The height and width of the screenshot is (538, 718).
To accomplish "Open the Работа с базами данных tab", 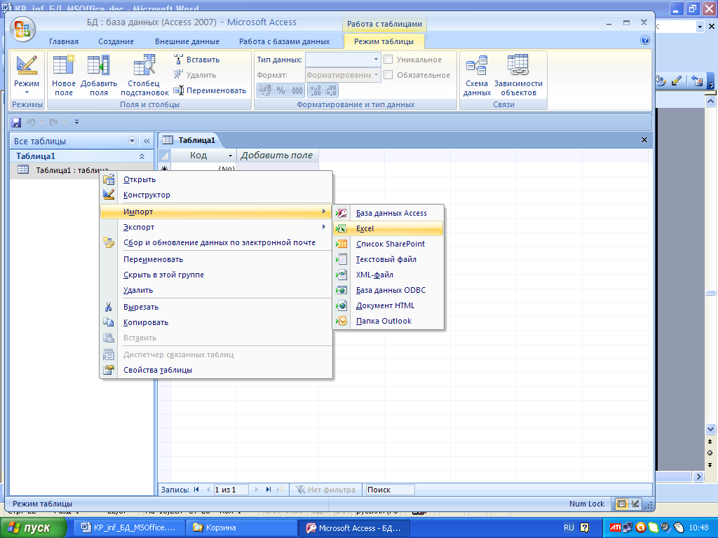I will click(285, 41).
